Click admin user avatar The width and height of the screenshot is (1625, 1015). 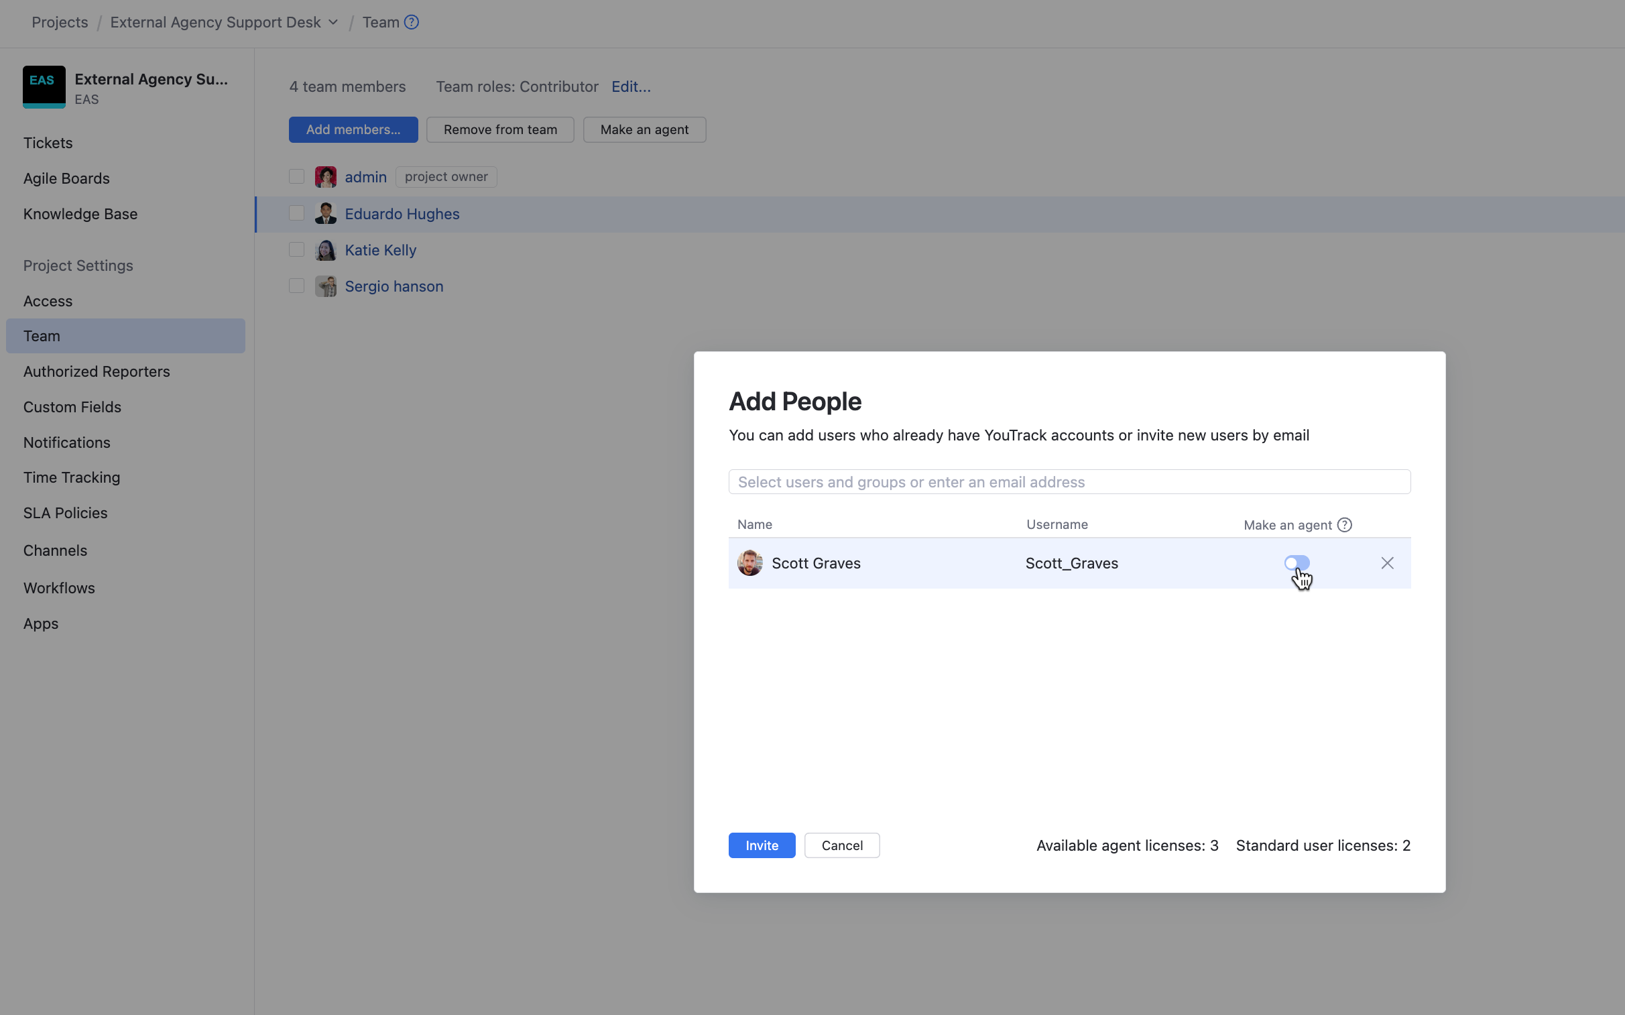326,177
